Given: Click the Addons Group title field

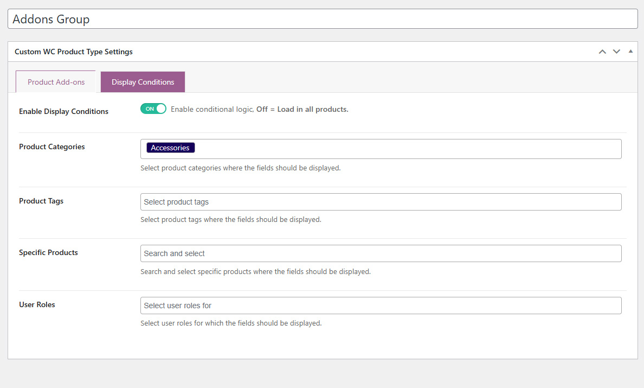Looking at the screenshot, I should click(x=323, y=19).
